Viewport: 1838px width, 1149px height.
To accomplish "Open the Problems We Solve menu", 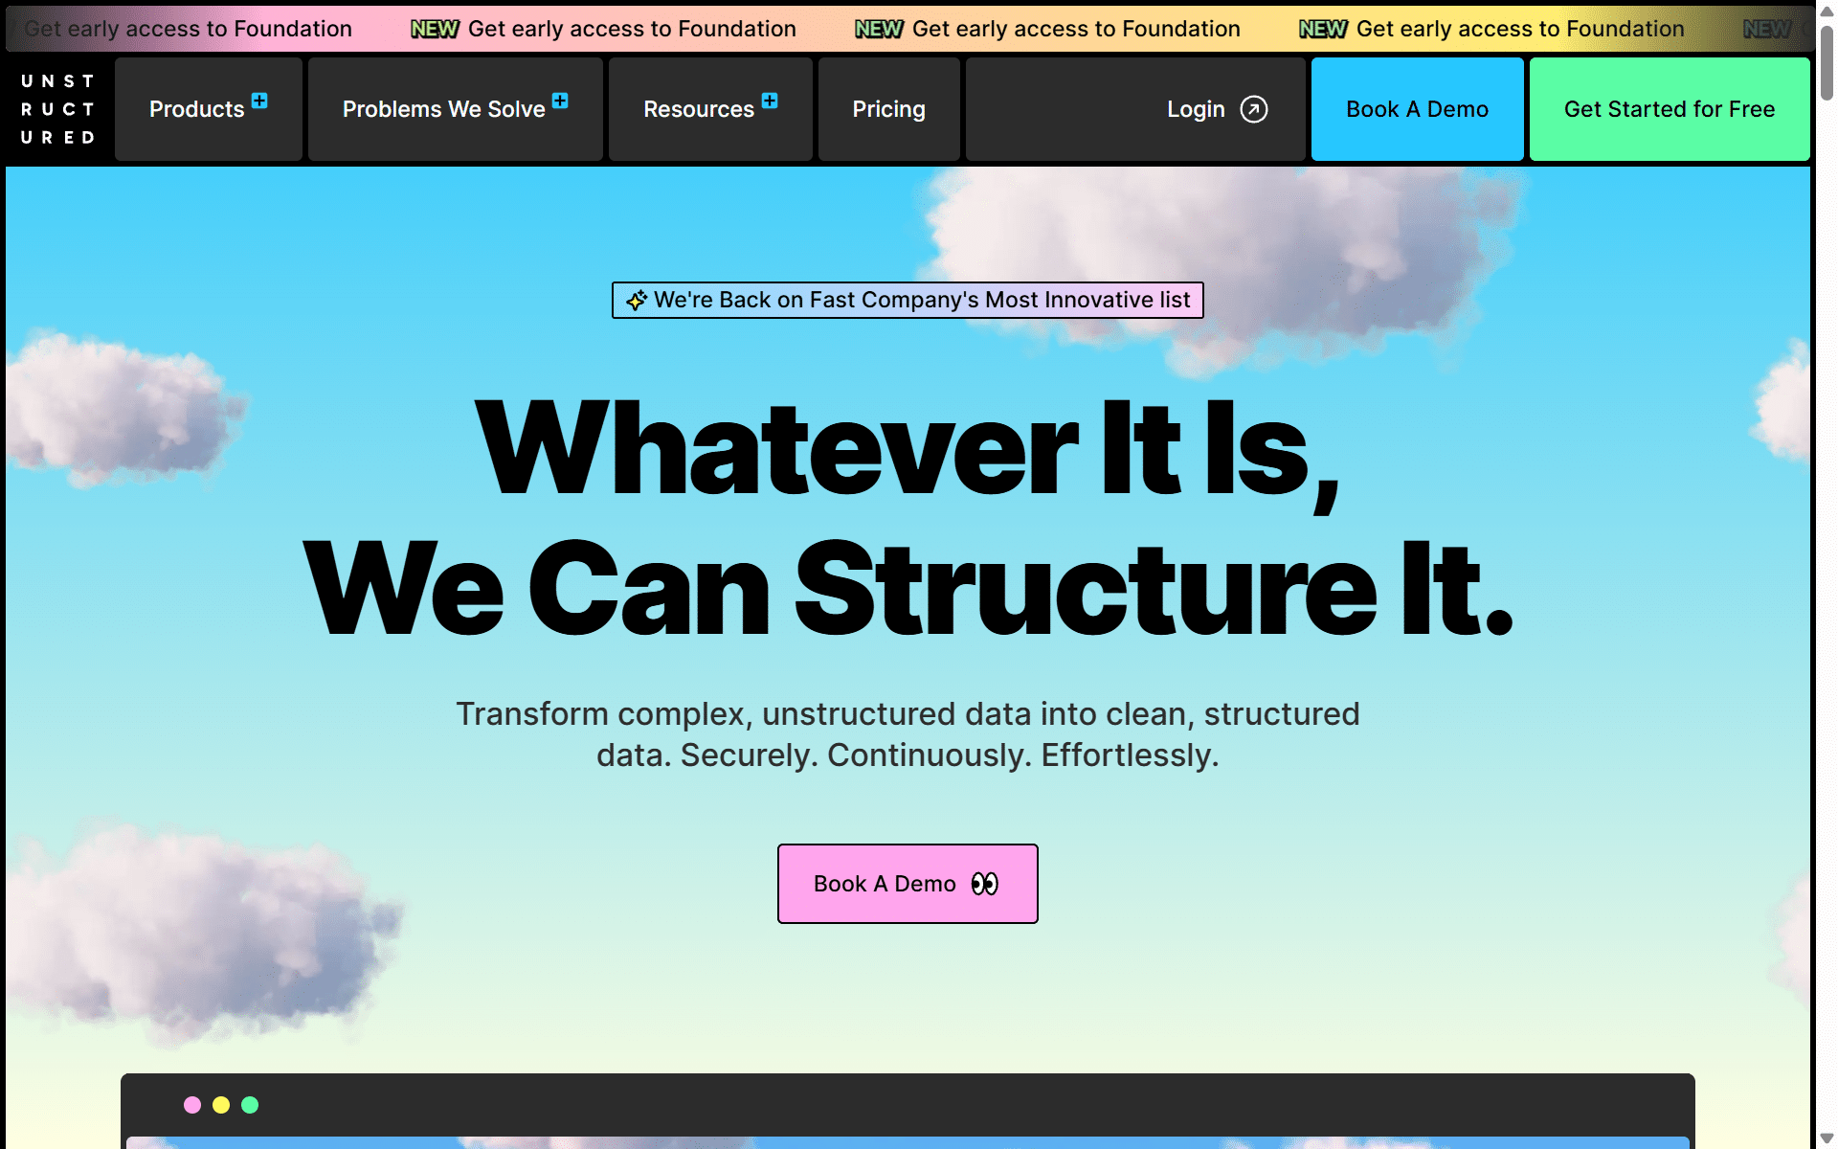I will [x=456, y=109].
